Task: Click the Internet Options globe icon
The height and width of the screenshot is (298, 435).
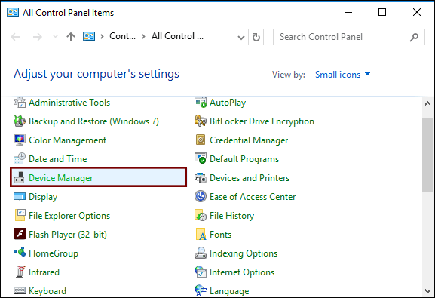Action: pyautogui.click(x=201, y=272)
